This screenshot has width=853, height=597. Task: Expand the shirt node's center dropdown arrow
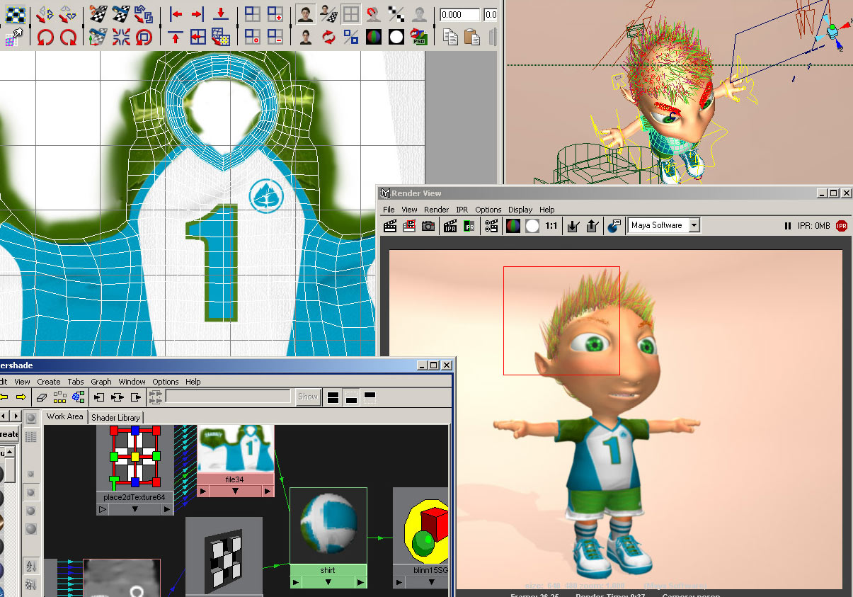(x=328, y=582)
